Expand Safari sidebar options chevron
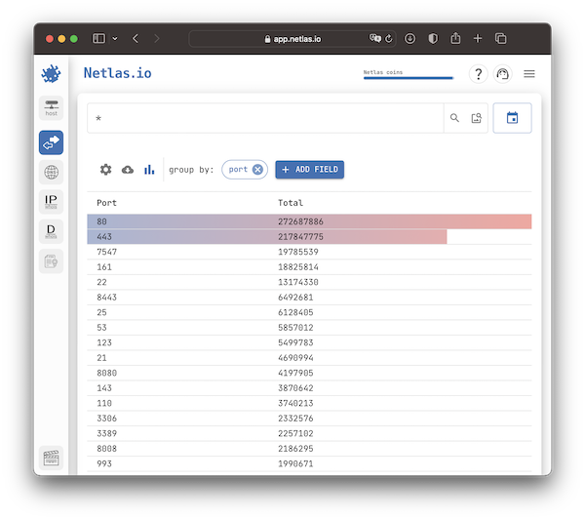 (115, 39)
